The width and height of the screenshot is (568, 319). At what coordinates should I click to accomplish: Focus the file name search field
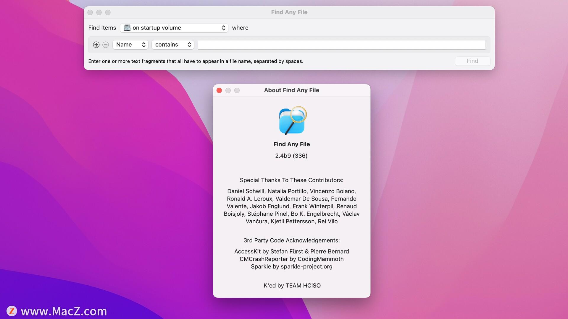pos(342,45)
